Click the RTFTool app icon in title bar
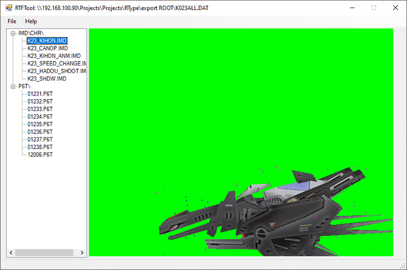The width and height of the screenshot is (407, 270). (x=9, y=8)
